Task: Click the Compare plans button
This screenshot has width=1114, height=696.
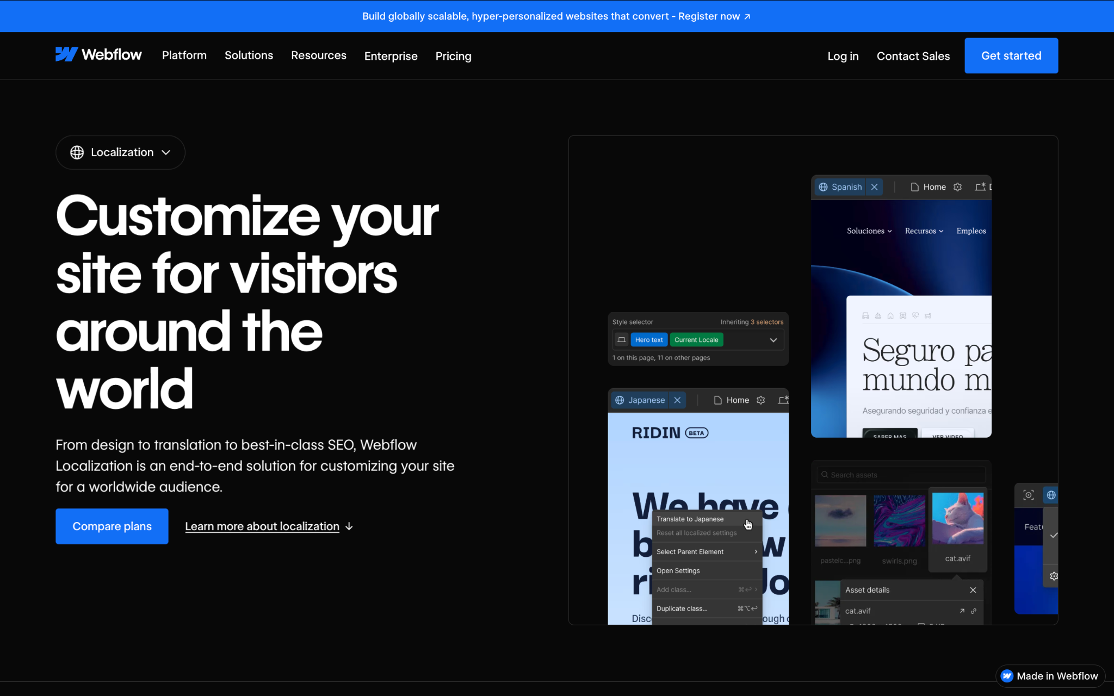Action: (112, 526)
